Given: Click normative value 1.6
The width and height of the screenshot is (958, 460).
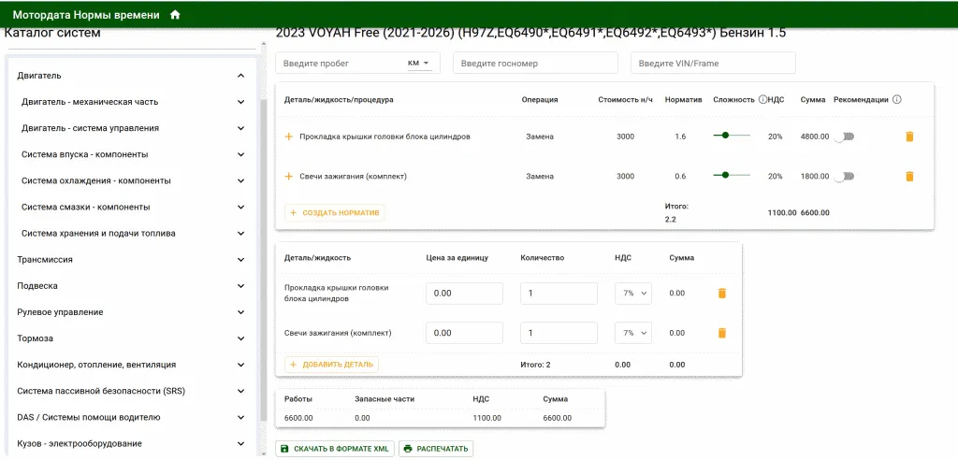Looking at the screenshot, I should pyautogui.click(x=681, y=137).
